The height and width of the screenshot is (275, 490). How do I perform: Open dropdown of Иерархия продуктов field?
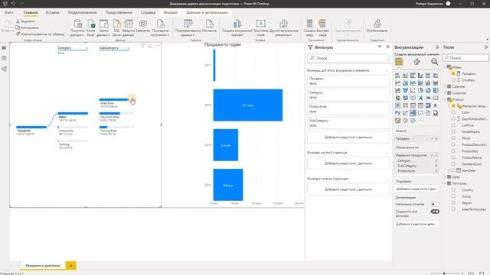(432, 155)
